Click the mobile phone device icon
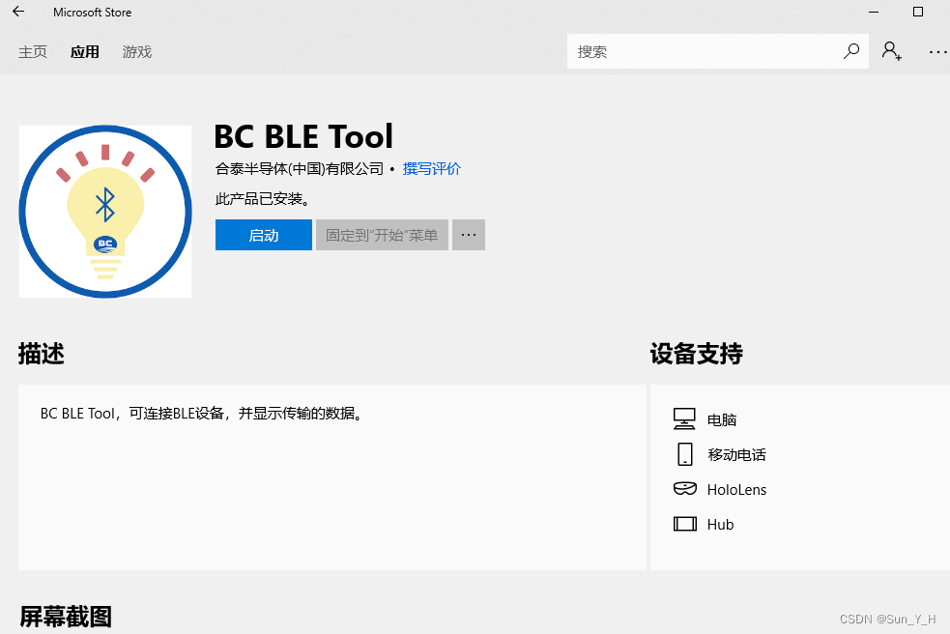The width and height of the screenshot is (950, 634). pos(684,454)
